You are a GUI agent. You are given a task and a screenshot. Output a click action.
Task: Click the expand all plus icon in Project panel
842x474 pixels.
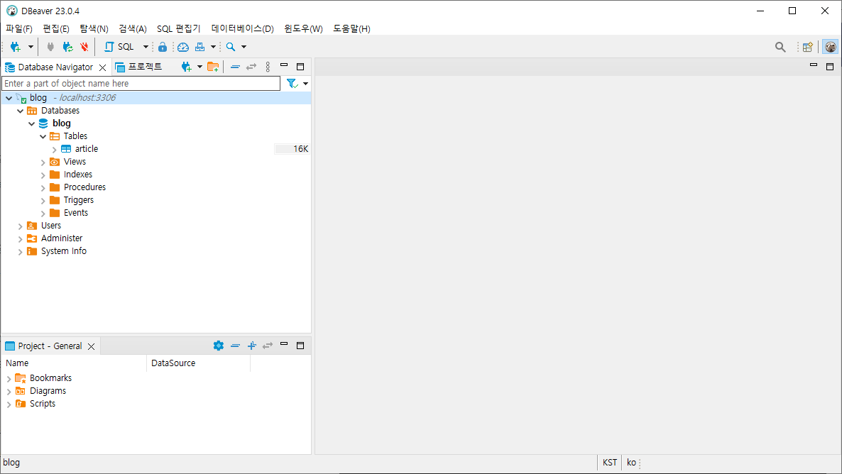coord(252,346)
